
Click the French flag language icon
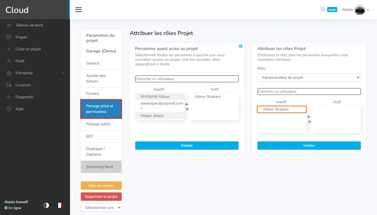pos(60,205)
